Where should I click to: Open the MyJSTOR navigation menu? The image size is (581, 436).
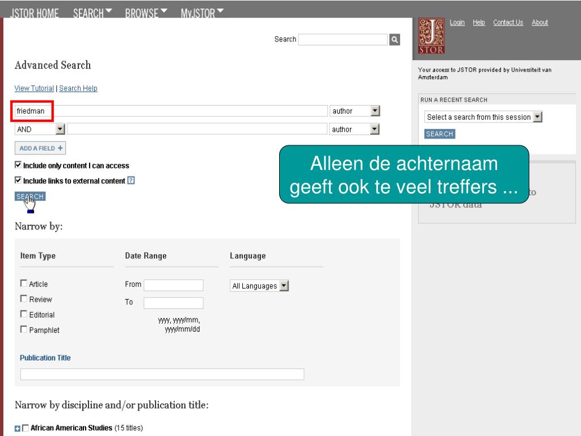[203, 13]
